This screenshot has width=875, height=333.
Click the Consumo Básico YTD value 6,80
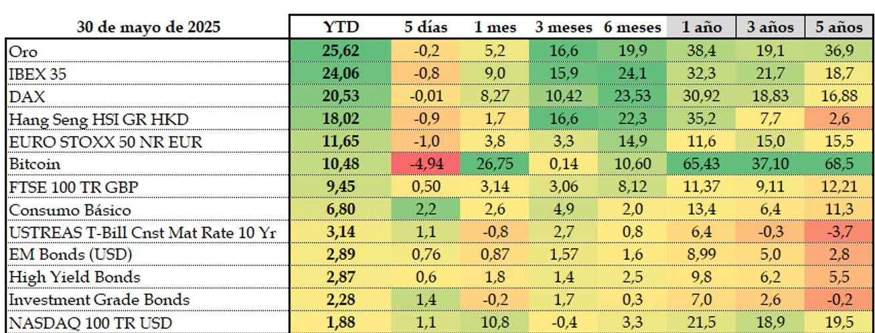point(341,210)
